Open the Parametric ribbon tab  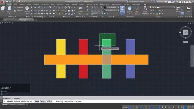(45, 4)
